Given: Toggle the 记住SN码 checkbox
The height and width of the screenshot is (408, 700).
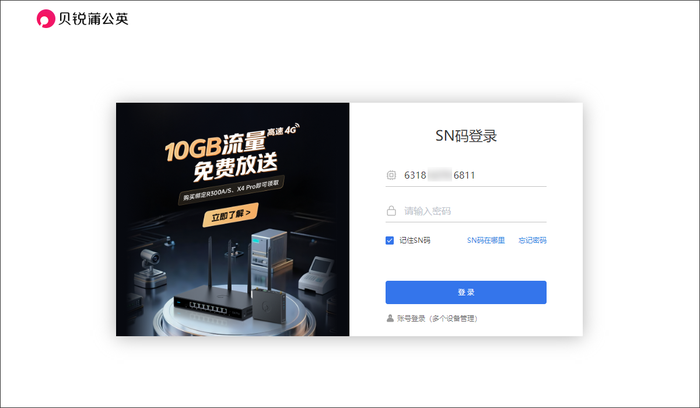Looking at the screenshot, I should 390,240.
